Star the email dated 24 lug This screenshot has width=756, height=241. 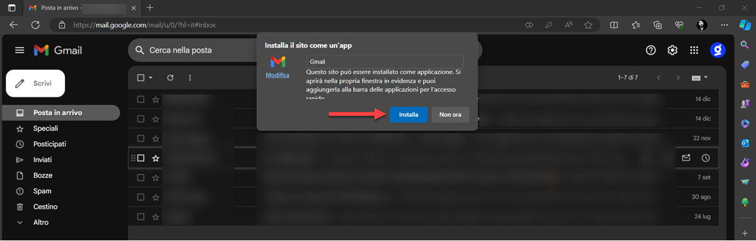tap(155, 217)
